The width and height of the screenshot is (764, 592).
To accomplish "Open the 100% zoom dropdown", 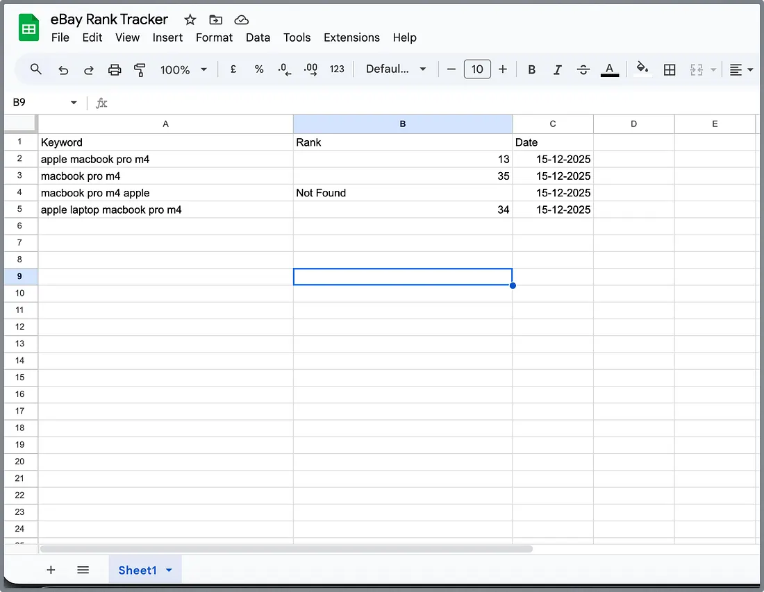I will 184,69.
